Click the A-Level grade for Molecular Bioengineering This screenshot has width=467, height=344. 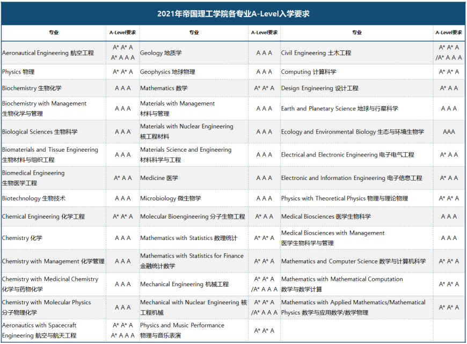[264, 217]
